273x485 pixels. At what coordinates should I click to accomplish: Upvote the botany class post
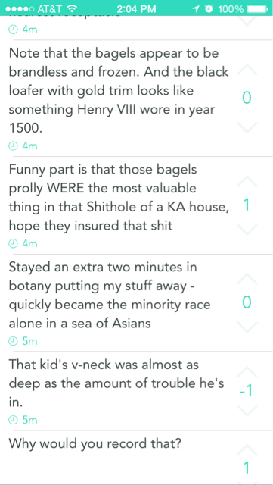247,279
